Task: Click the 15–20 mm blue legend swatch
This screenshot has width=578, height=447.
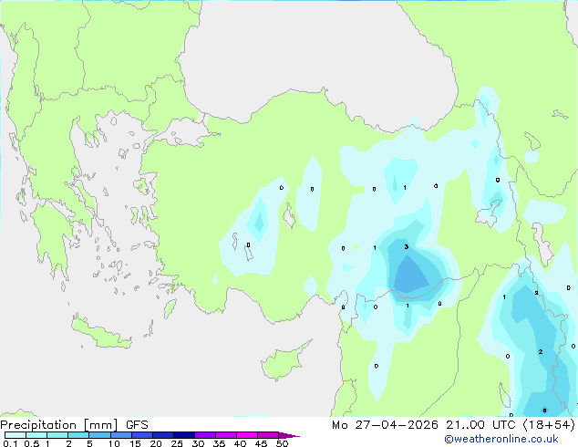Action: coord(142,435)
